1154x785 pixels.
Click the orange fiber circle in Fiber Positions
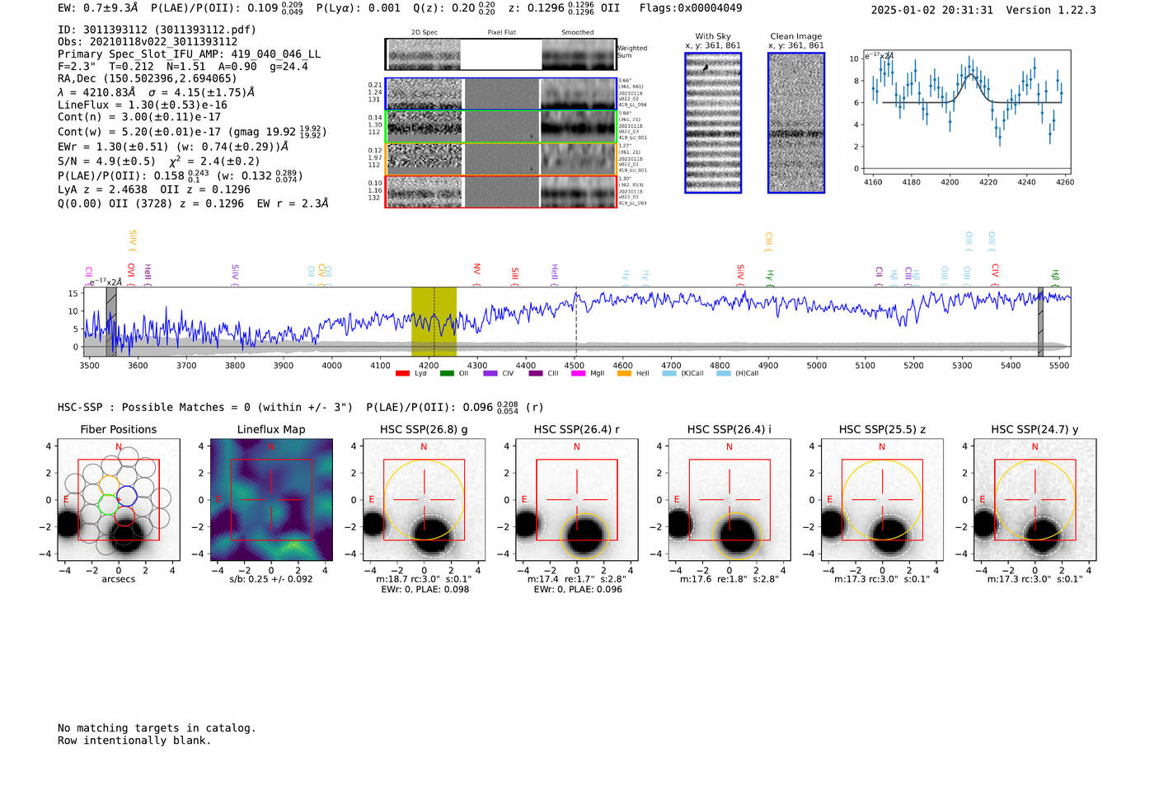(110, 486)
